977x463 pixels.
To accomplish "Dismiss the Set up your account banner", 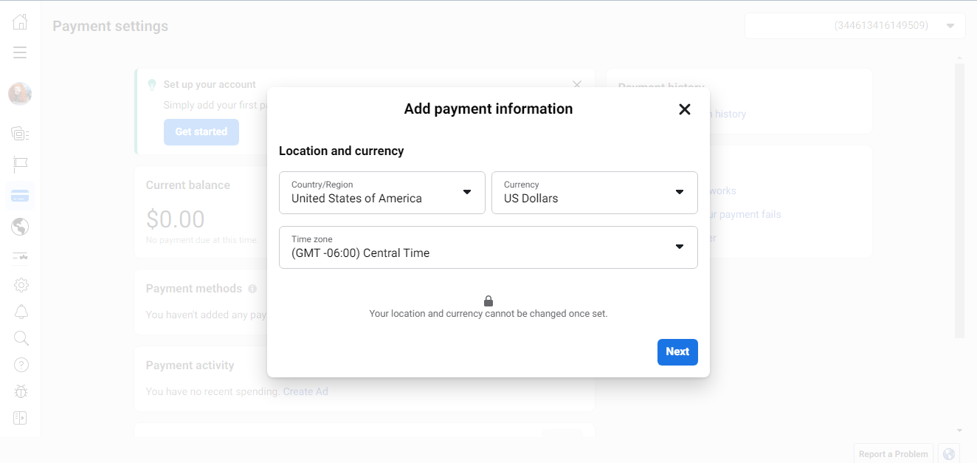I will pos(577,85).
